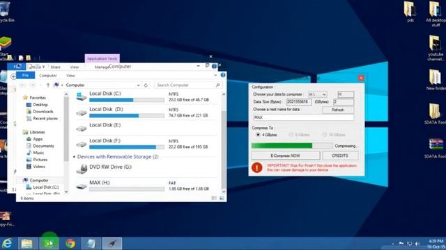Switch to large icons view in status bar

tap(222, 198)
